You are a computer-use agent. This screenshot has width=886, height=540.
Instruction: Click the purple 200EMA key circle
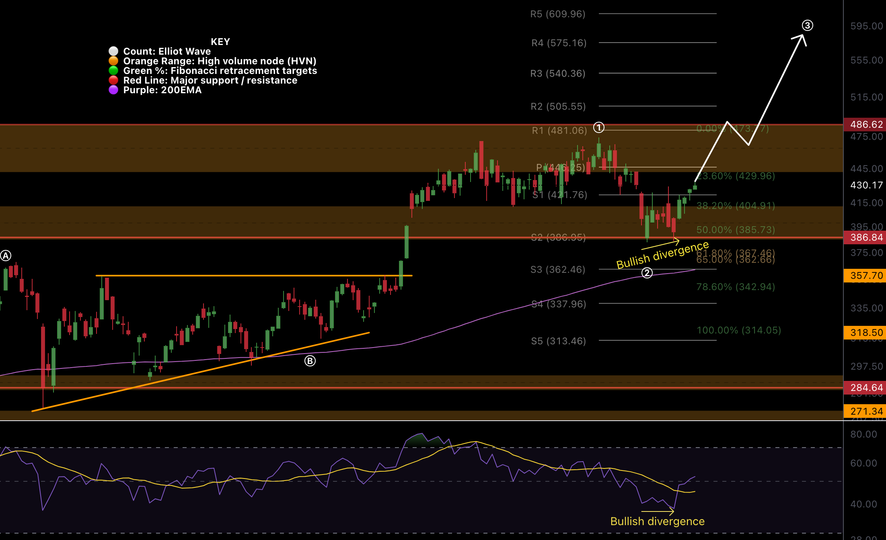click(113, 90)
